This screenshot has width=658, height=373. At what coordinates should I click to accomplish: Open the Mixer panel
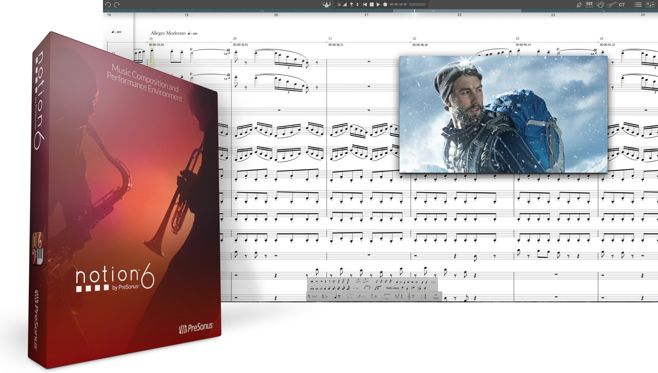pyautogui.click(x=650, y=5)
